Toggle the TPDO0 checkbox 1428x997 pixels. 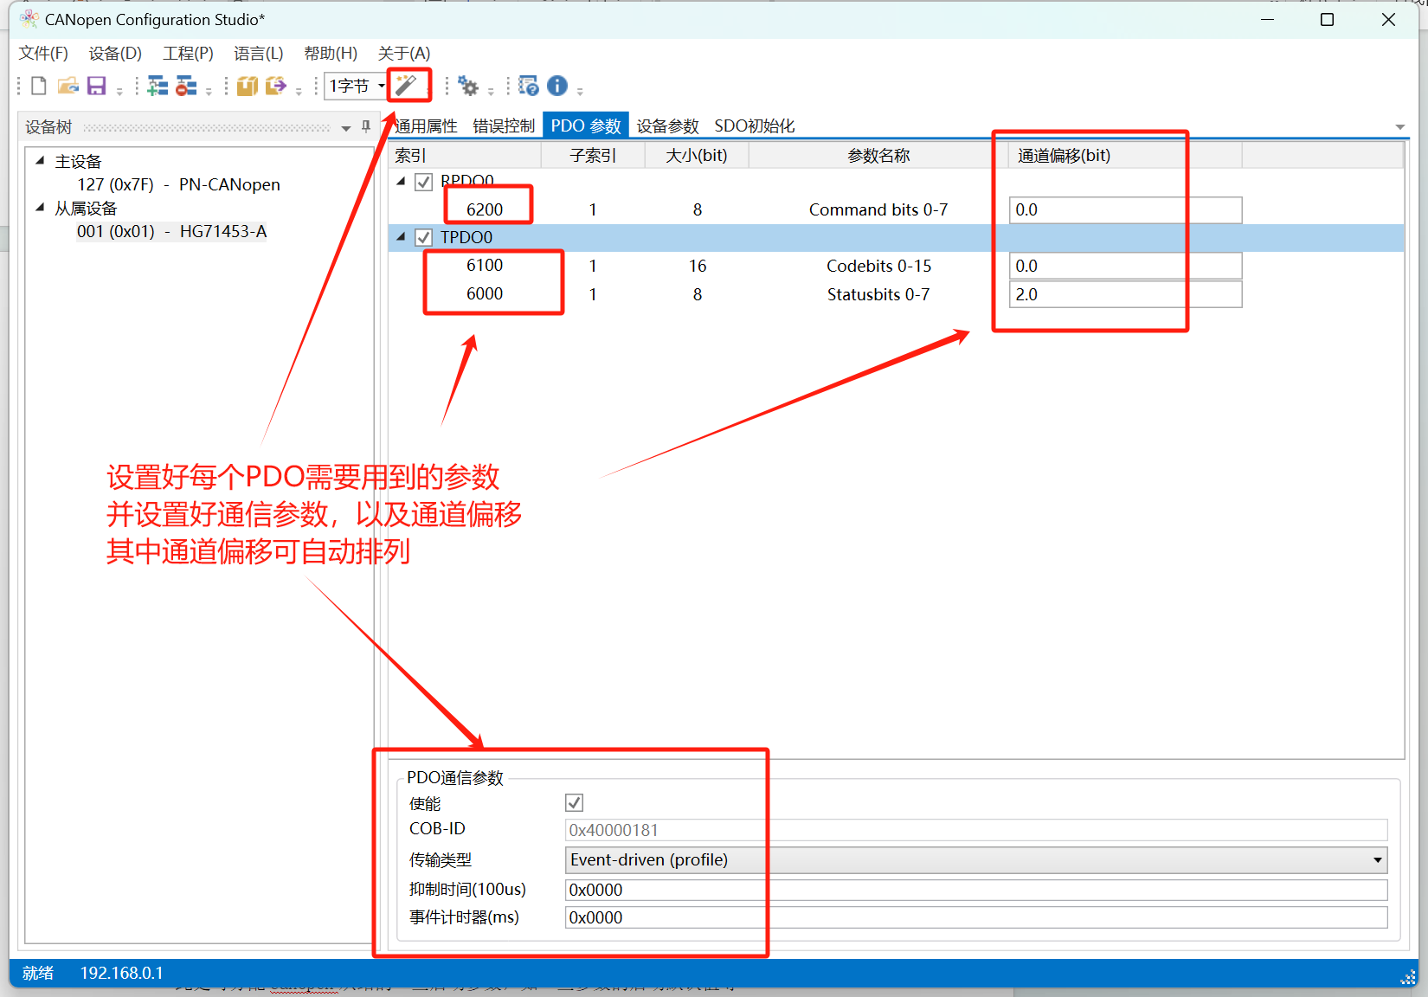tap(423, 237)
